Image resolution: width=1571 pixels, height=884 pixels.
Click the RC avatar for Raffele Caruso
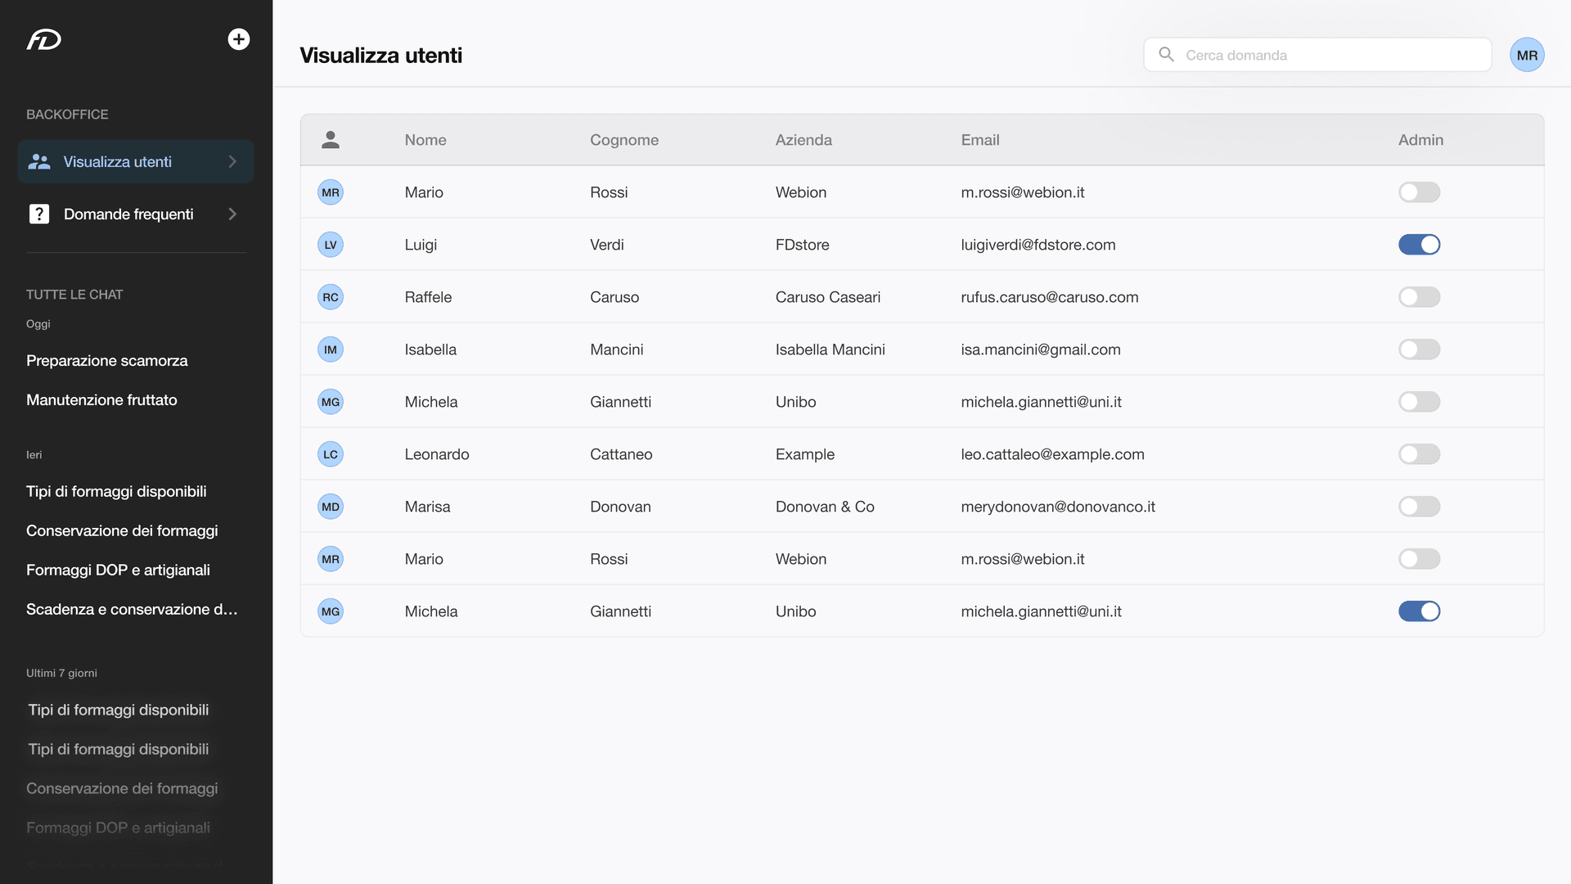pyautogui.click(x=331, y=297)
